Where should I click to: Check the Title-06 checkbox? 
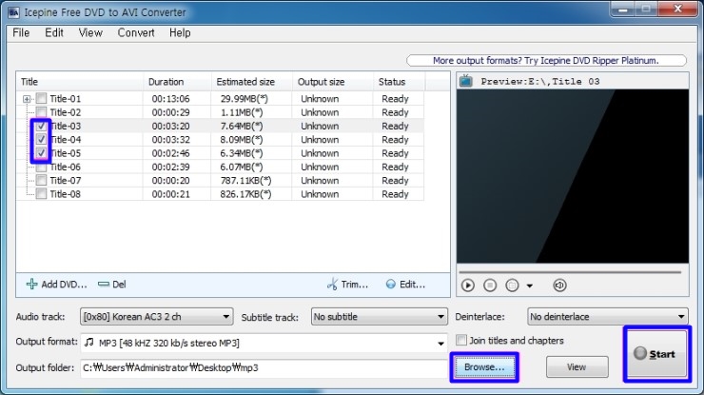pos(41,167)
